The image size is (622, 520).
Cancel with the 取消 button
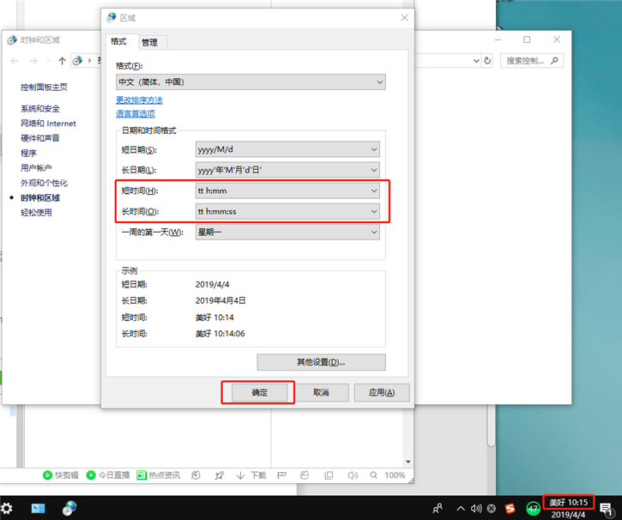click(322, 393)
